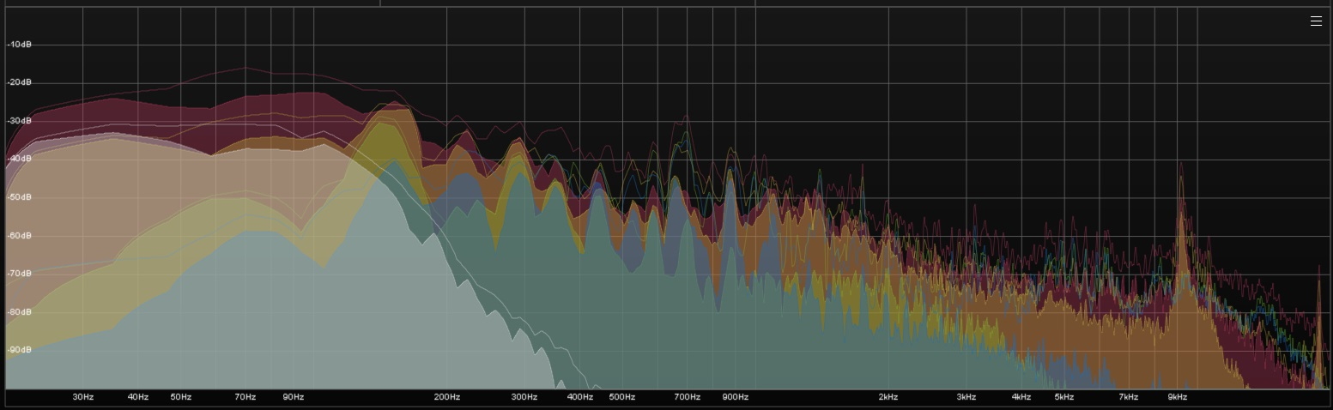The width and height of the screenshot is (1333, 410).
Task: Click the 700Hz frequency axis label
Action: 687,397
